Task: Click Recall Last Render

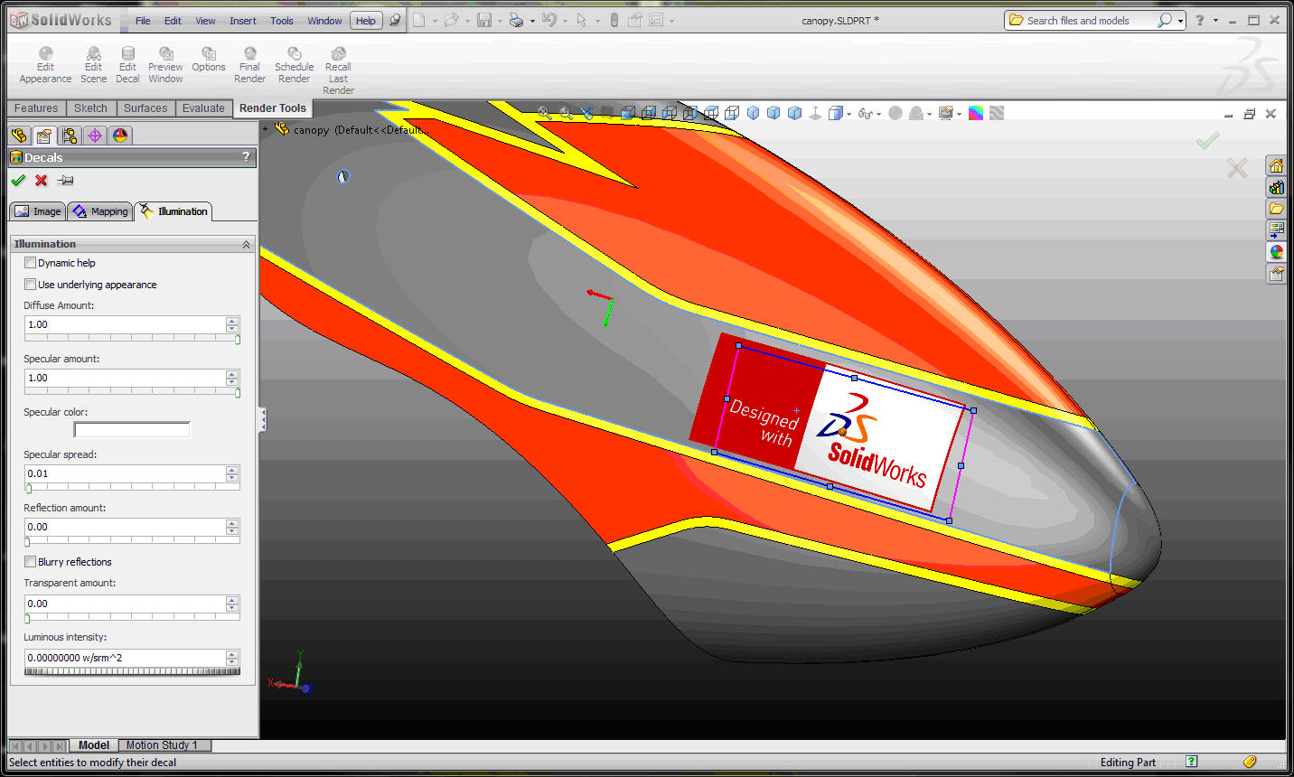Action: pyautogui.click(x=338, y=71)
